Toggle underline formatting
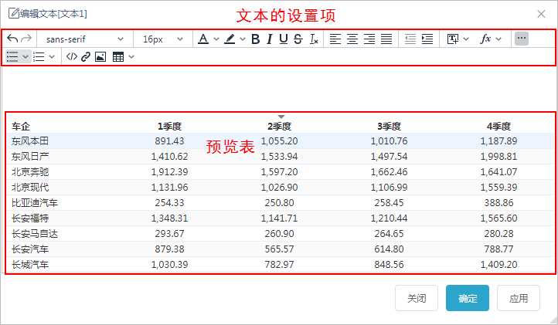This screenshot has height=325, width=558. (284, 39)
